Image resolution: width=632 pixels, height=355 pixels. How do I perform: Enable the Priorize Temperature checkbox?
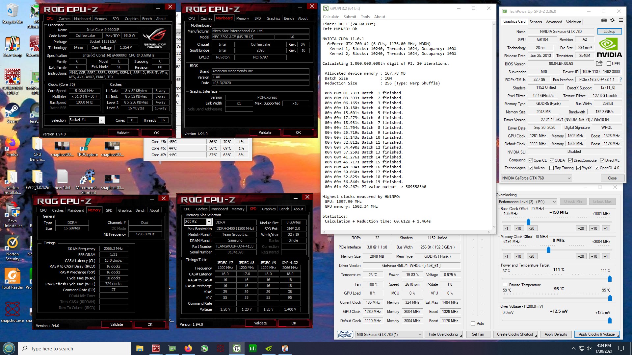point(505,285)
